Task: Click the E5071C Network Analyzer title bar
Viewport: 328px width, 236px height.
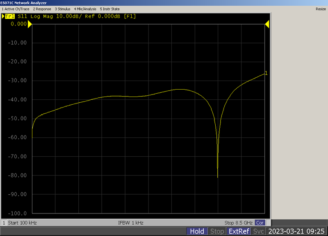Action: coord(164,3)
